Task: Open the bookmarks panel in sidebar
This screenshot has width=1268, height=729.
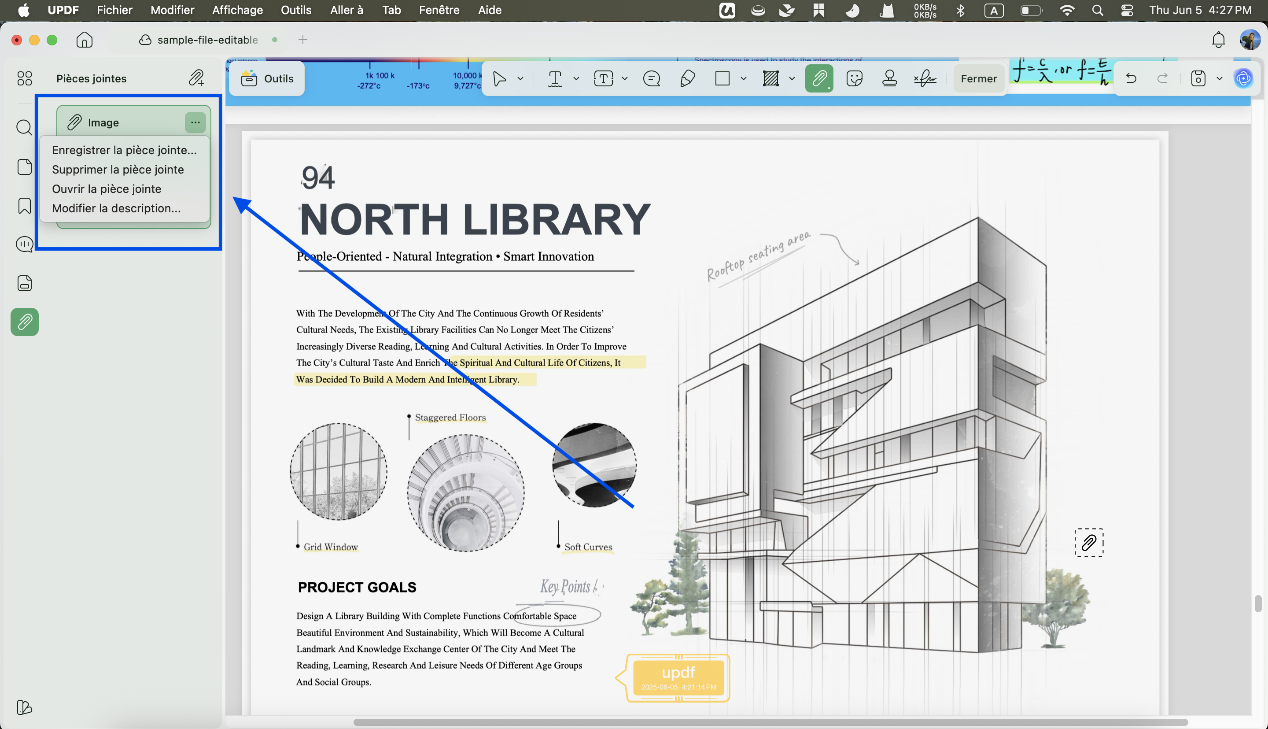Action: 25,206
